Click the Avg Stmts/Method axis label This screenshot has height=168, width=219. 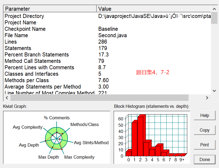91,143
